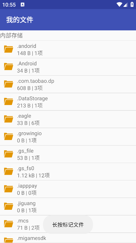This screenshot has height=243, width=136.
Task: Click the .mcs folder icon
Action: pos(8,224)
